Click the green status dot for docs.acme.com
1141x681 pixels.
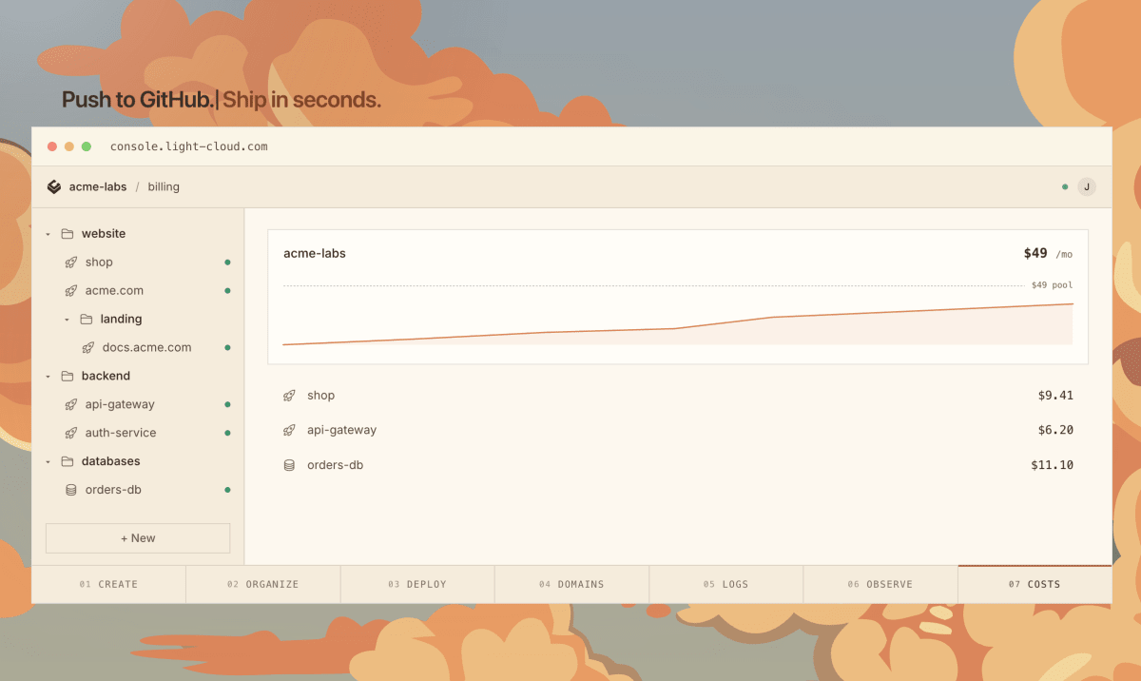(227, 348)
